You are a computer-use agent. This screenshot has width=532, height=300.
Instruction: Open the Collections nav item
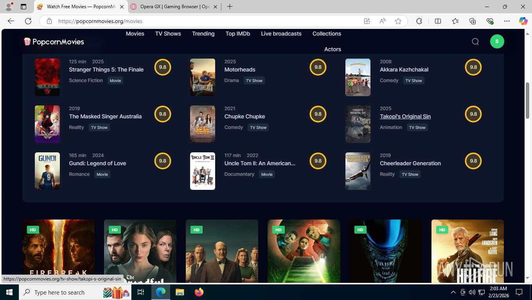click(327, 34)
